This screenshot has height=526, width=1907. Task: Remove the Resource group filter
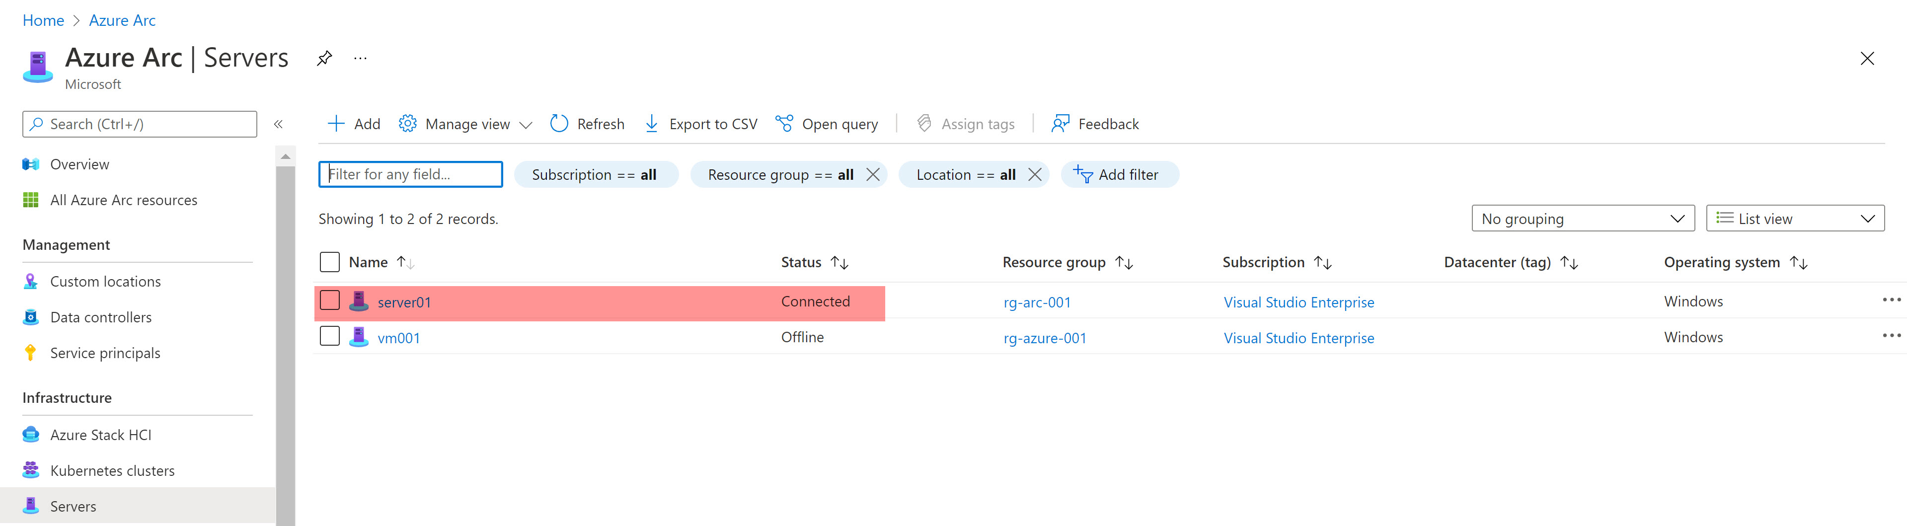(873, 175)
